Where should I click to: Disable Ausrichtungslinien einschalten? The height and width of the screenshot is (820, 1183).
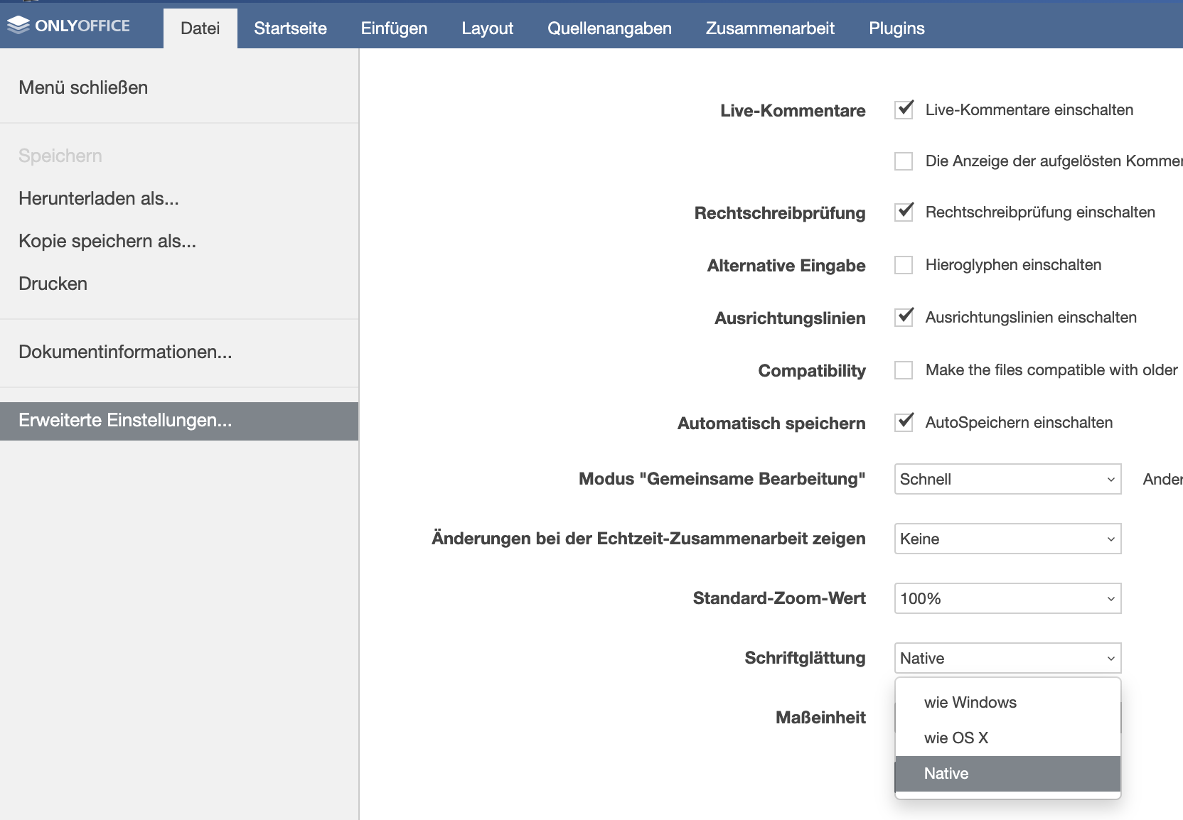pos(903,318)
